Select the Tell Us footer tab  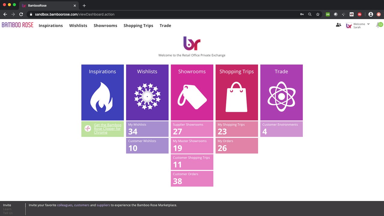click(8, 213)
